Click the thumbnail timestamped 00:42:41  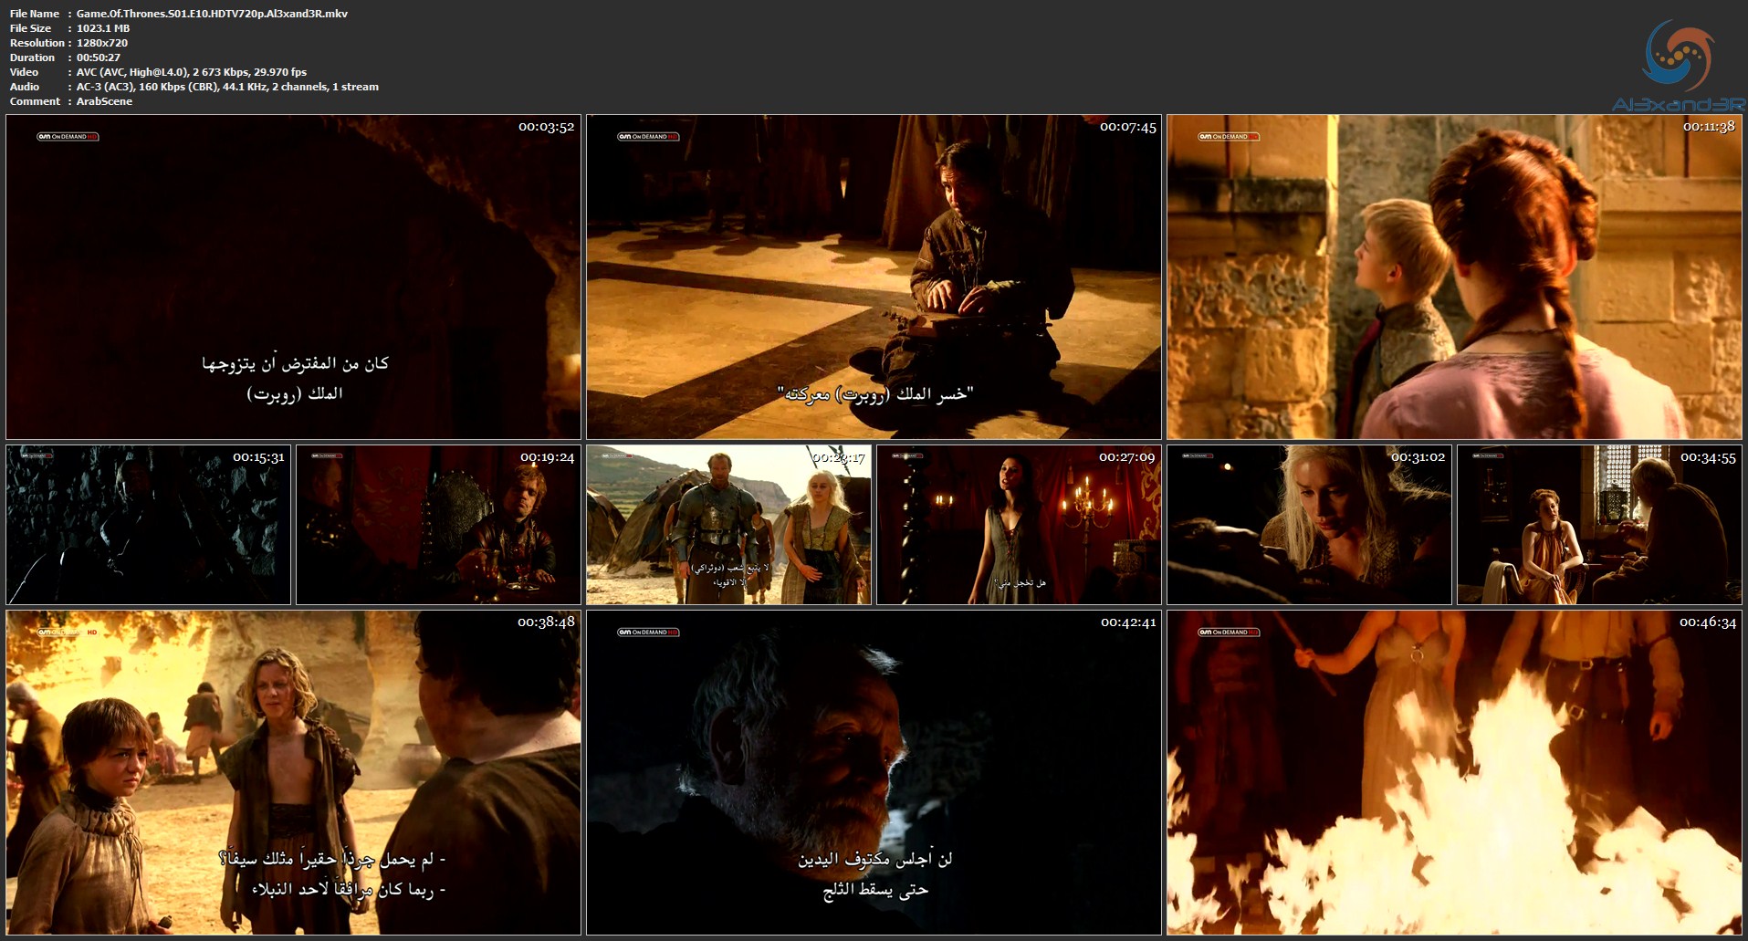tap(874, 773)
